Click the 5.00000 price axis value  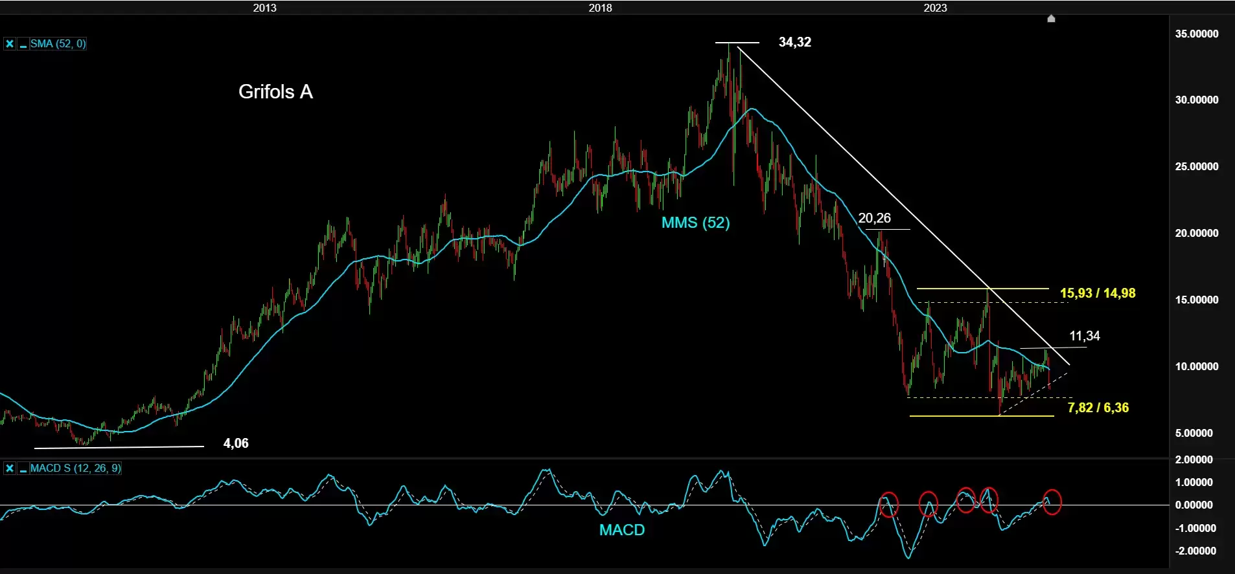tap(1194, 433)
